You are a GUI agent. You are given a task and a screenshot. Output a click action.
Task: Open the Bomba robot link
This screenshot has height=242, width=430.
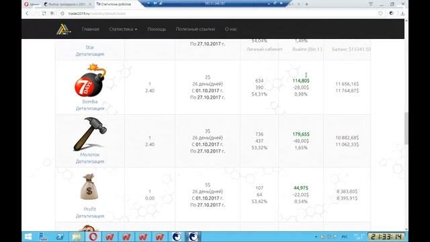point(90,102)
